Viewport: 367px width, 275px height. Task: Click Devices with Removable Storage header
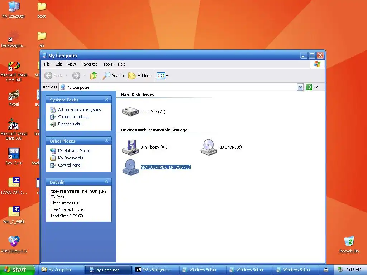pos(154,130)
